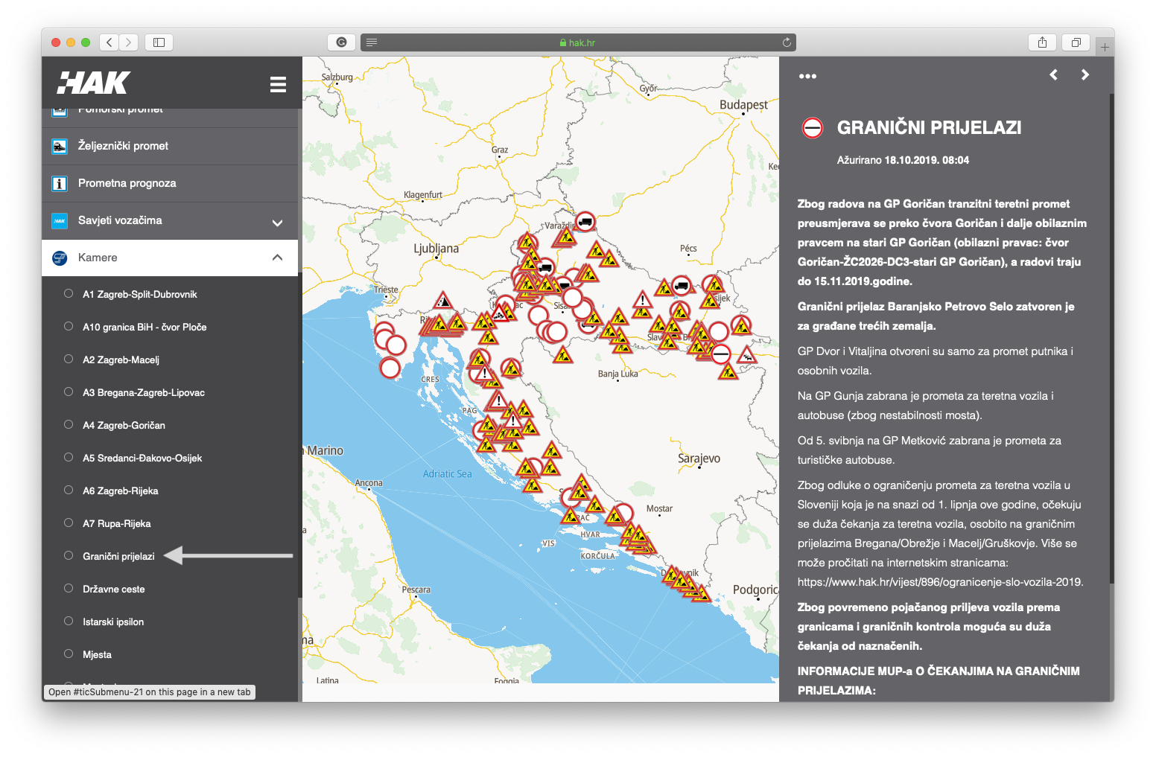
Task: Go to next info panel with right arrow
Action: click(x=1085, y=74)
